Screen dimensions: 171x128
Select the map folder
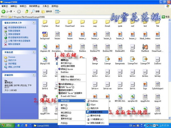tap(95, 23)
